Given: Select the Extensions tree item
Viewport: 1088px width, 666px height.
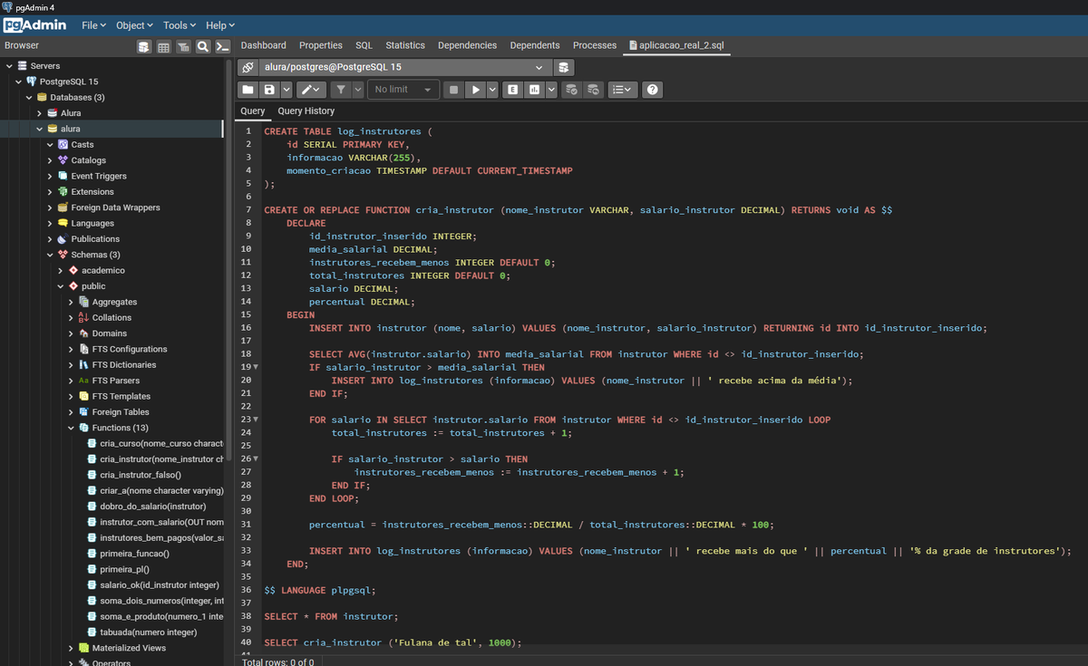Looking at the screenshot, I should pos(92,191).
